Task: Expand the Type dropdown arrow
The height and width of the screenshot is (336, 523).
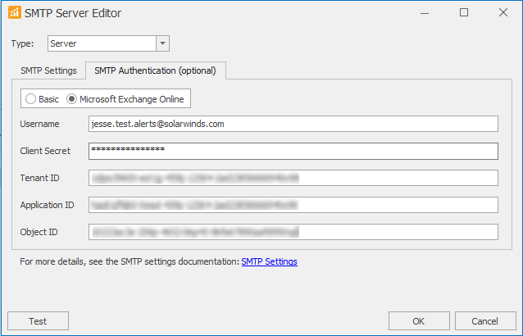Action: point(162,43)
